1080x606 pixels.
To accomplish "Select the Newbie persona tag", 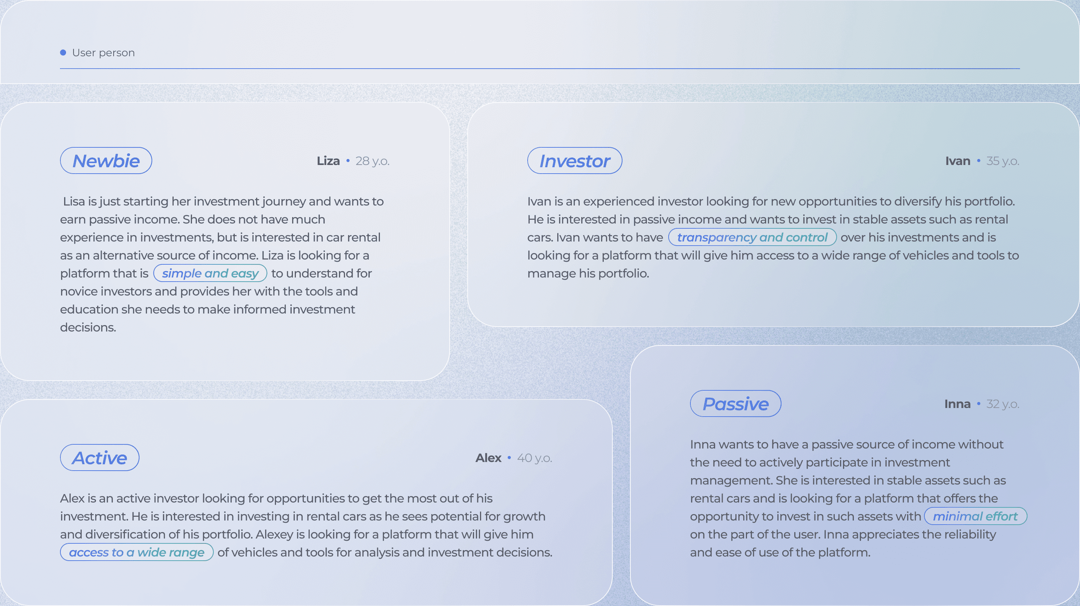I will click(x=106, y=160).
